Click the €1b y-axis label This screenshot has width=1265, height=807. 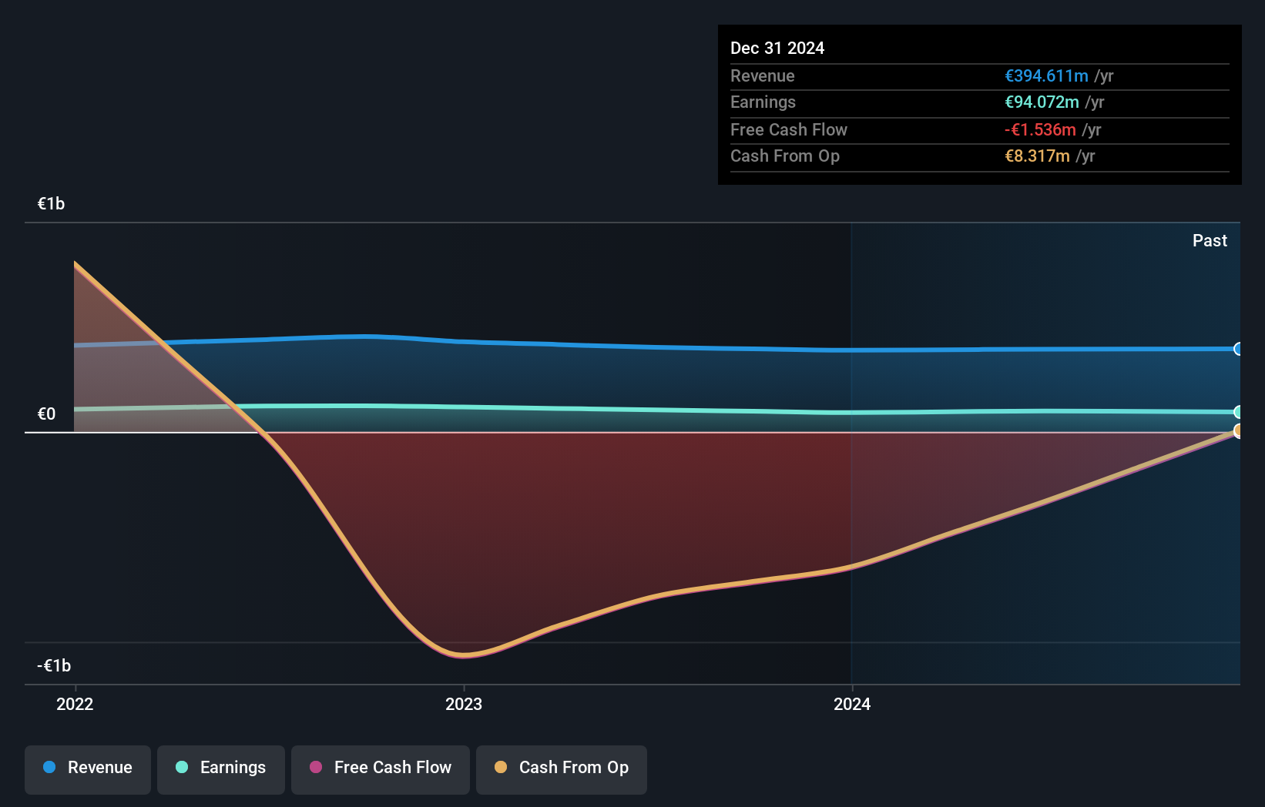[x=51, y=204]
